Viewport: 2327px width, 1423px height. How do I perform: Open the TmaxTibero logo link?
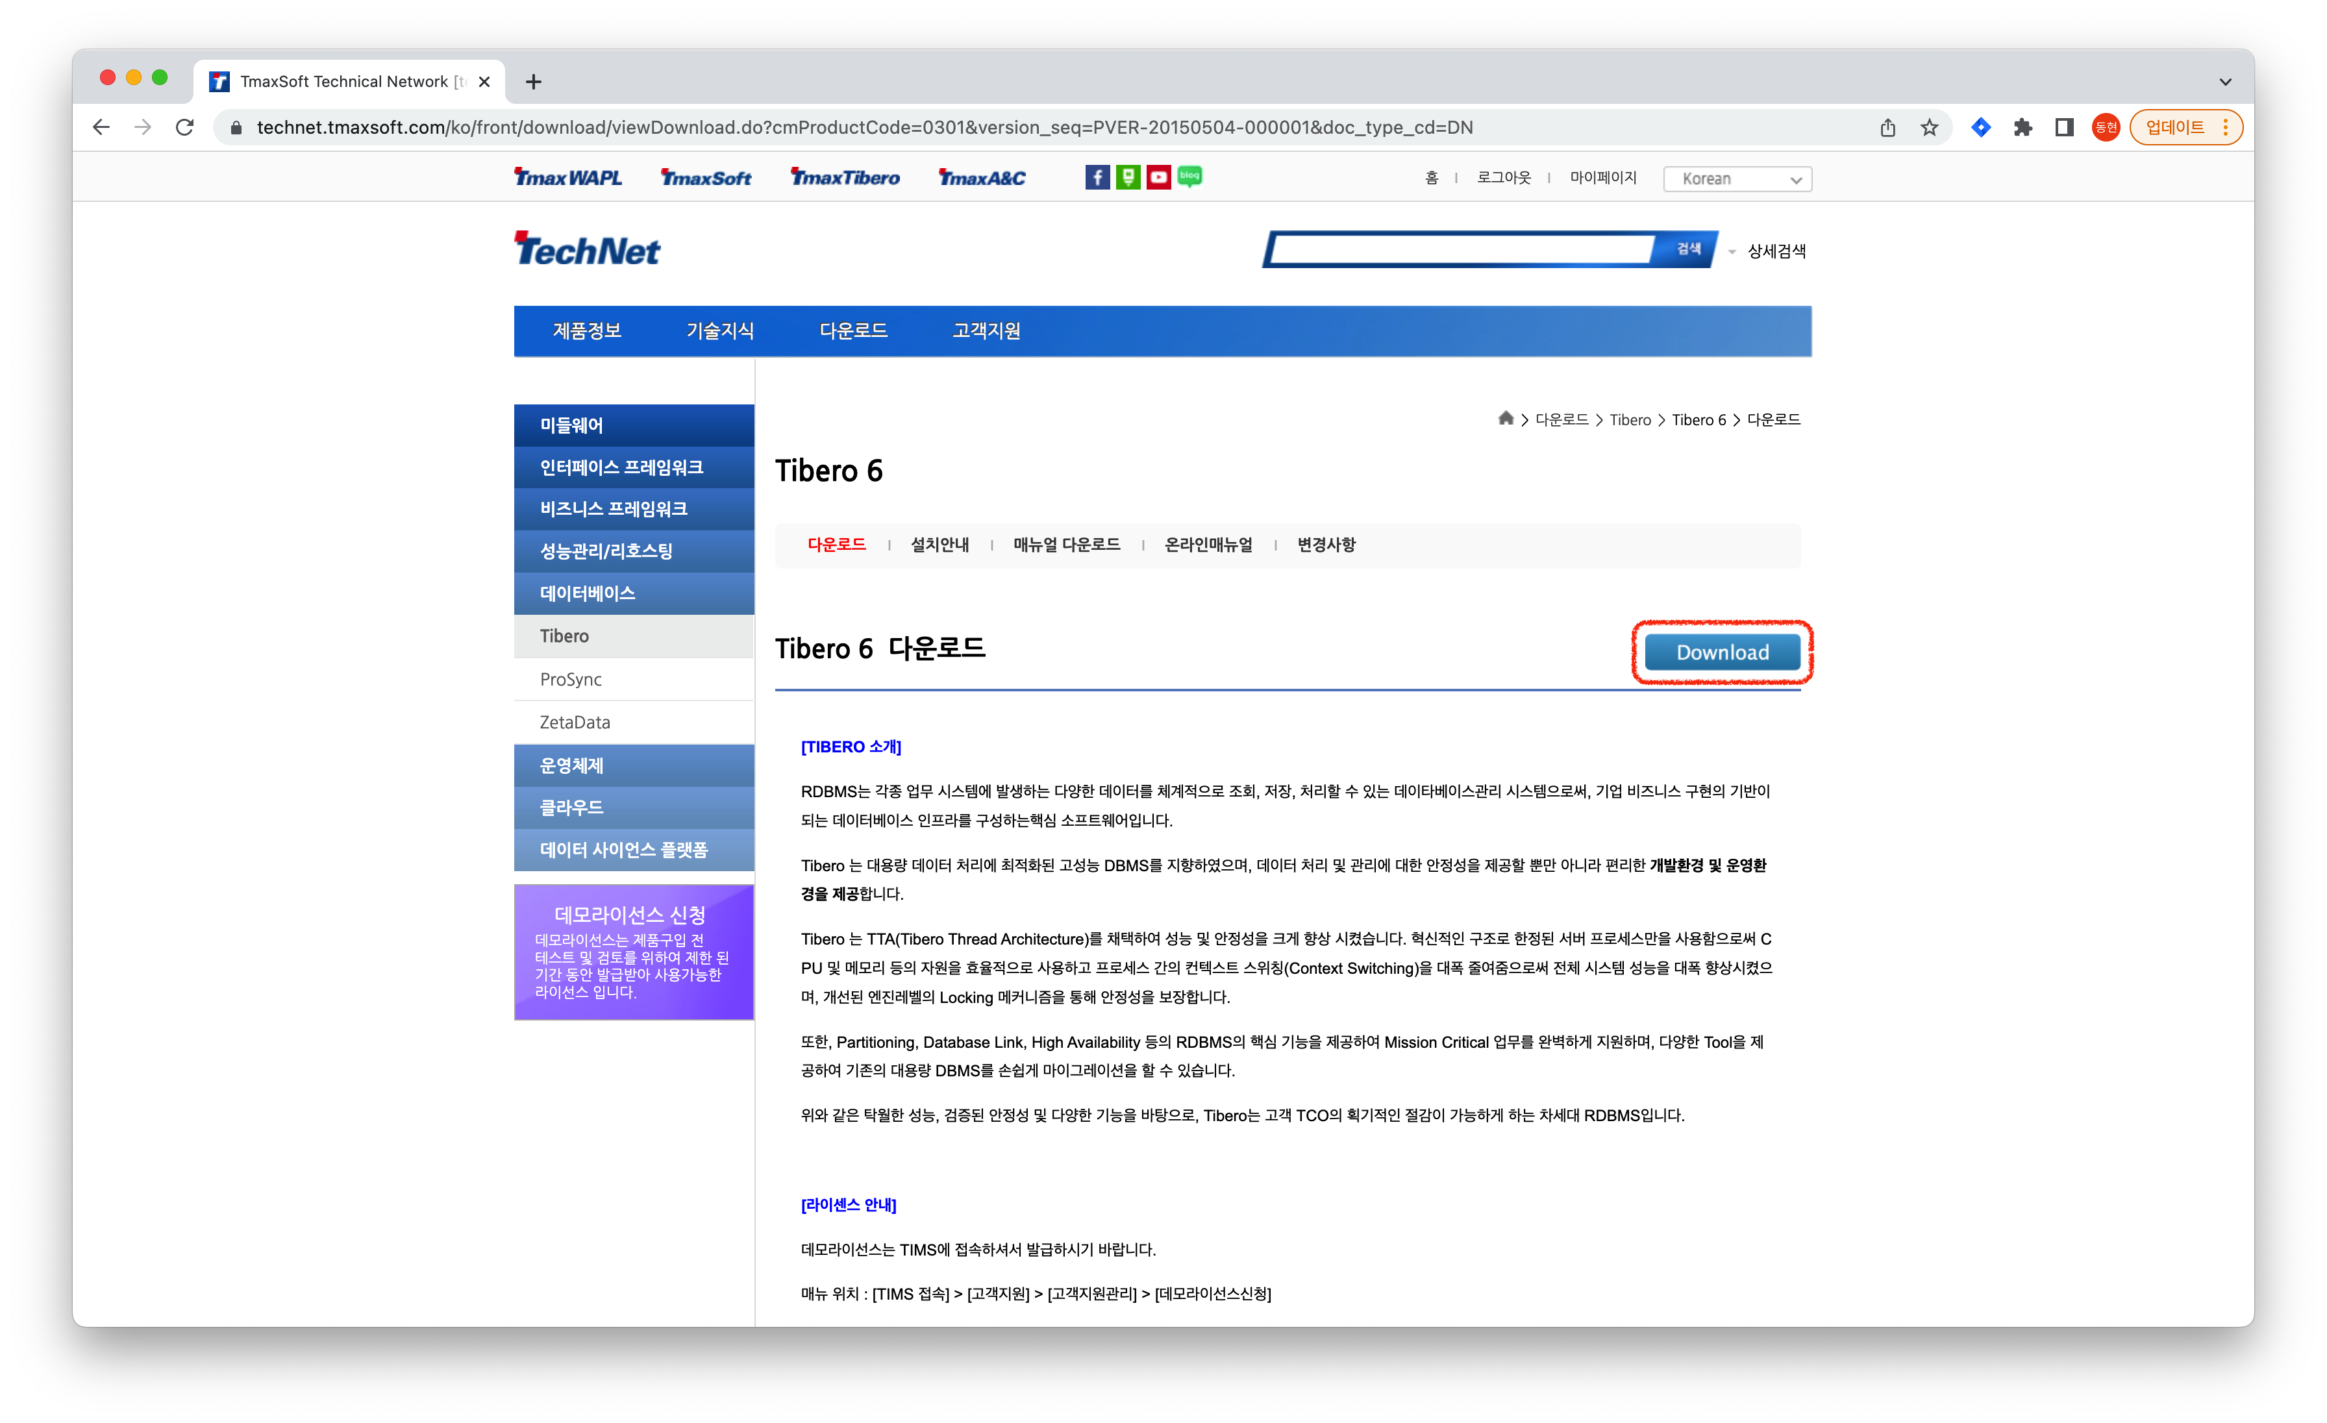(x=845, y=177)
